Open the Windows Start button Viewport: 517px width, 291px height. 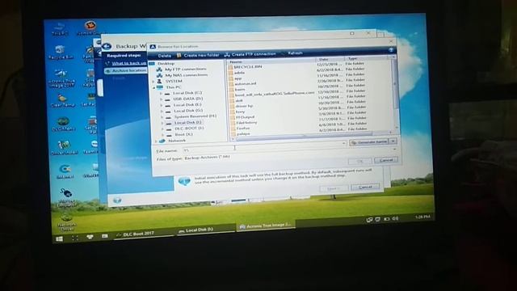(59, 239)
